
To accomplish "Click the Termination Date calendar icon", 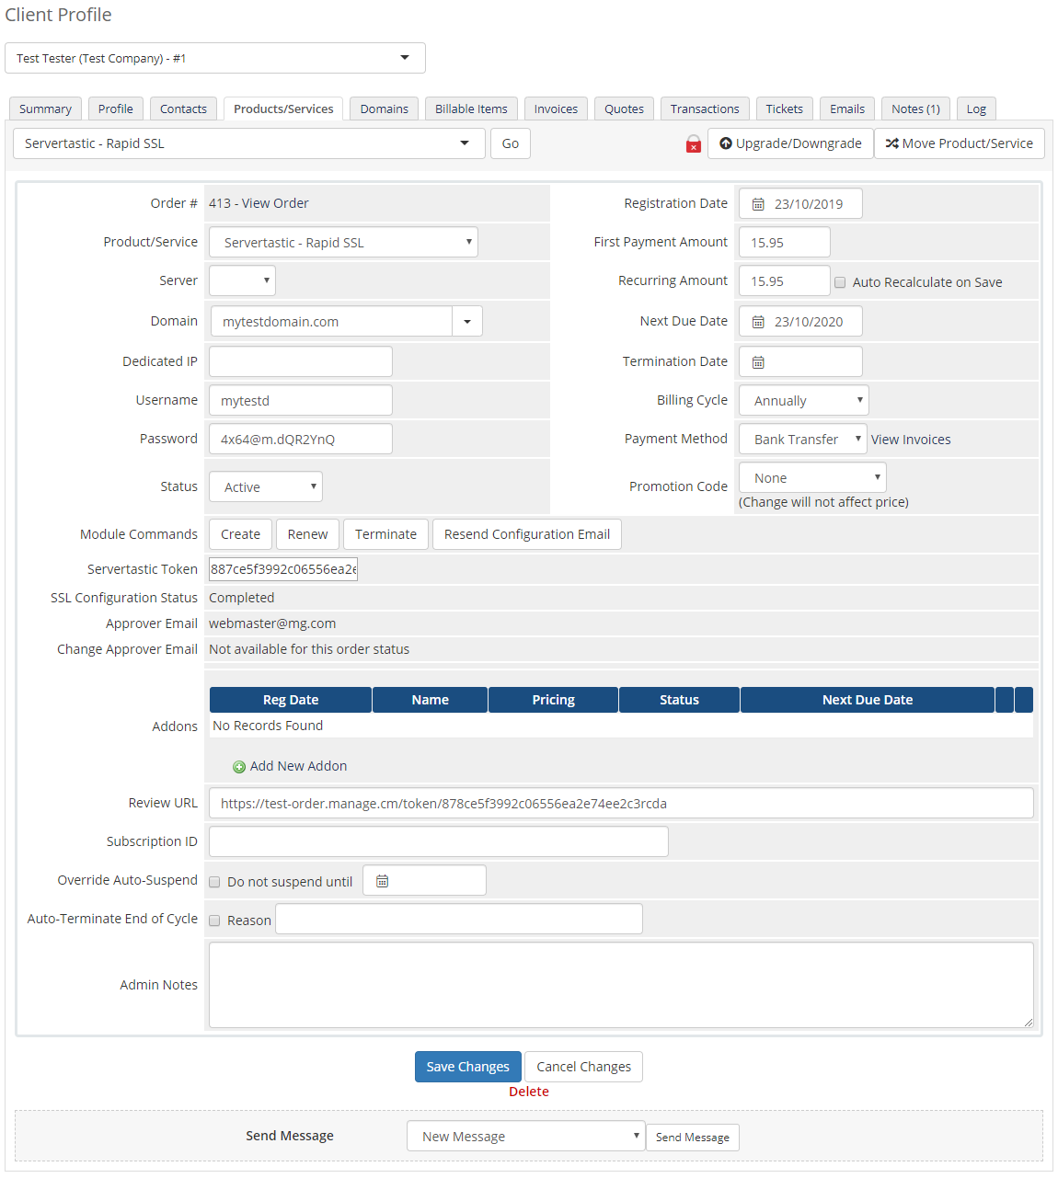I will [758, 362].
